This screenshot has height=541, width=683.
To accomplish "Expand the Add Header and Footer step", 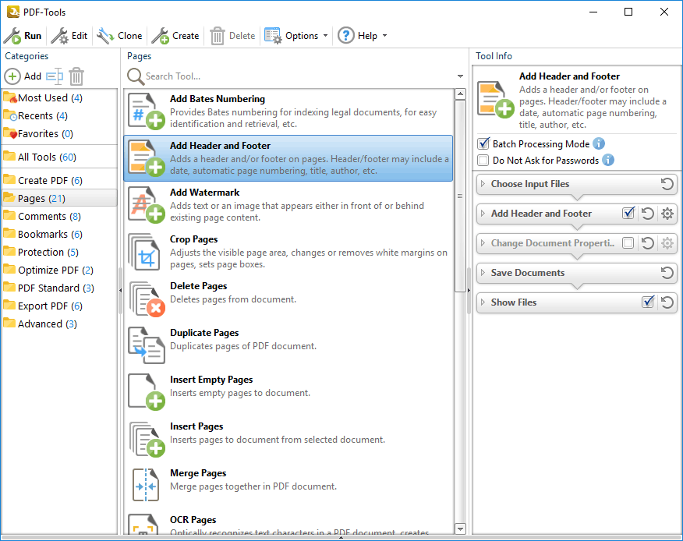I will pos(483,214).
